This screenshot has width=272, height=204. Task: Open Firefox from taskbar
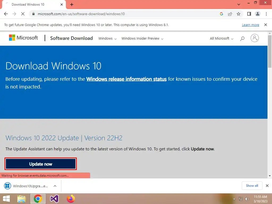click(71, 199)
